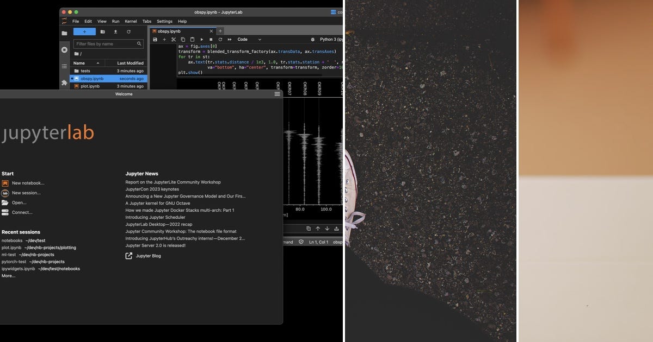Cut the selected cell with scissors icon
The image size is (653, 342).
click(174, 40)
